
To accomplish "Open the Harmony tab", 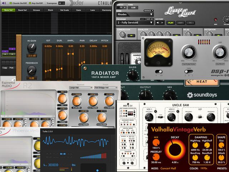I will (106, 10).
